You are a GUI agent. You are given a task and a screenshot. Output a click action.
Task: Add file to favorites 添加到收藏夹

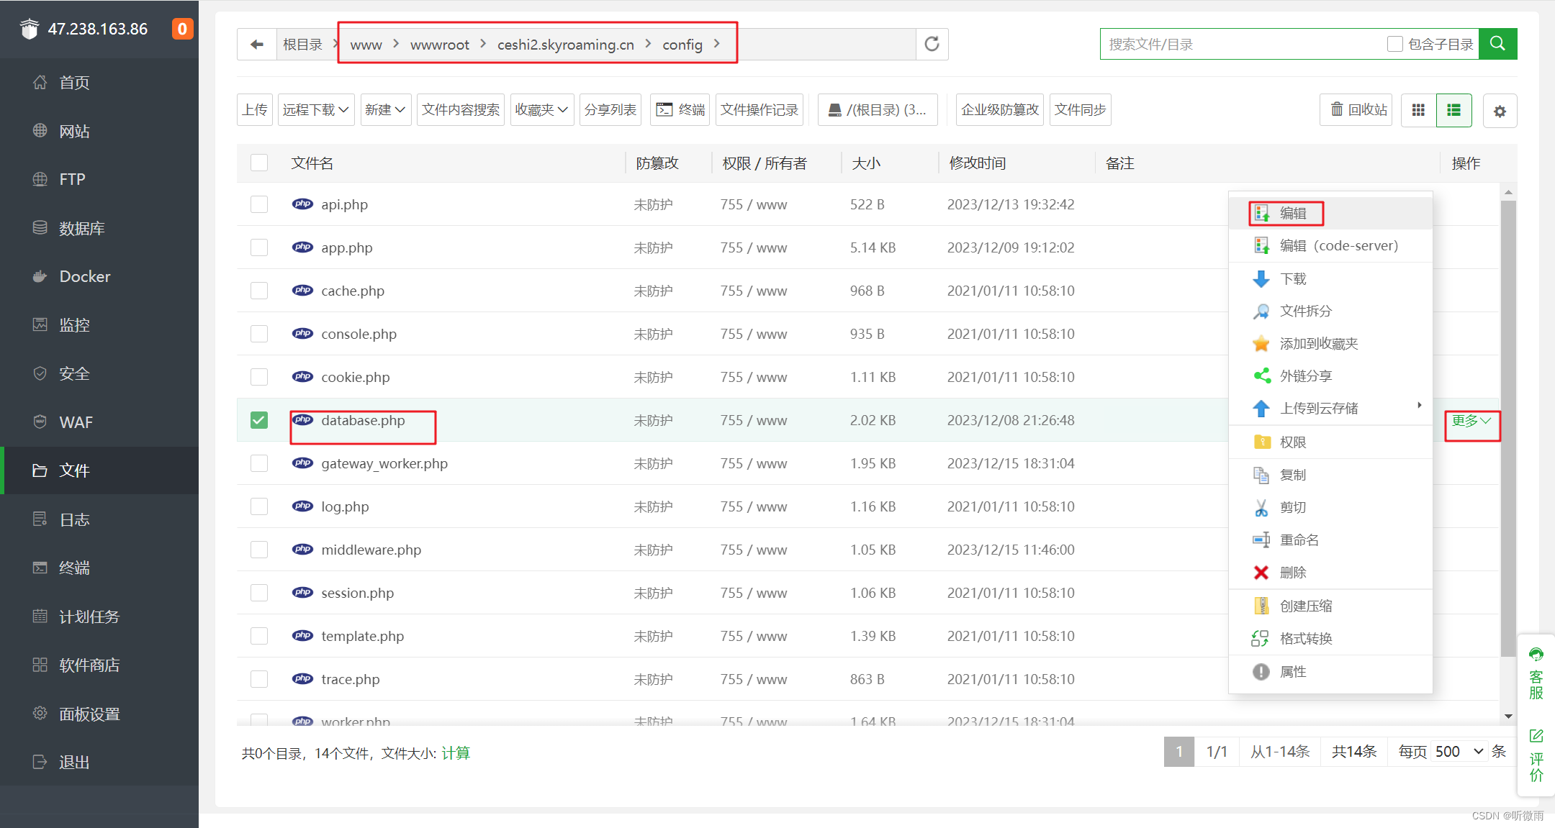click(1330, 343)
